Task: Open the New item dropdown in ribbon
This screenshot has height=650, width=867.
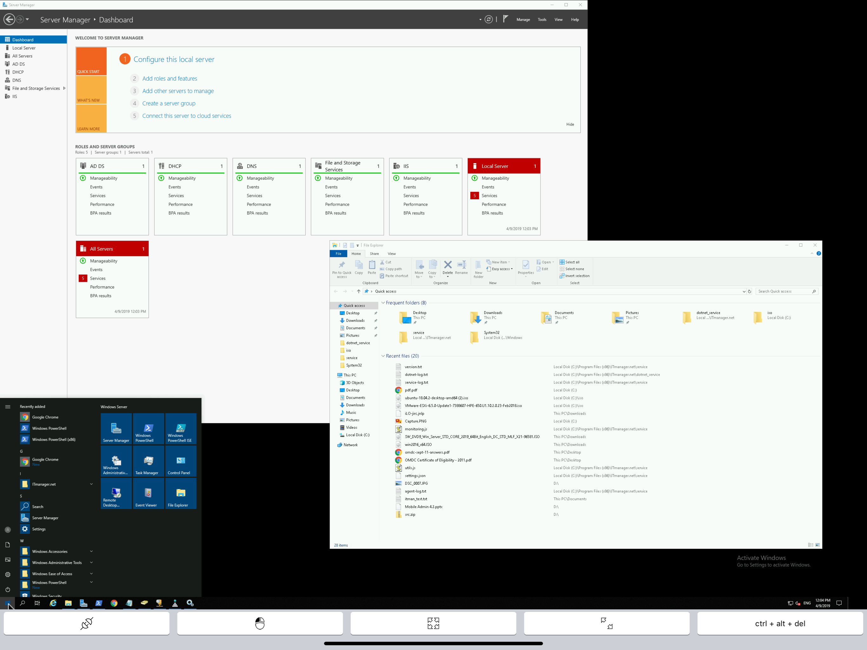Action: point(498,262)
